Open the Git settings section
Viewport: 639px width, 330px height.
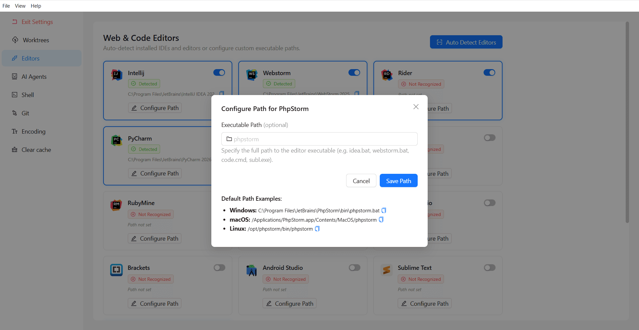pos(42,113)
